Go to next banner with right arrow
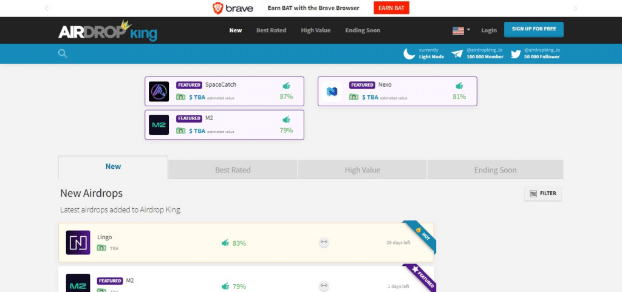The width and height of the screenshot is (622, 292). (x=575, y=8)
